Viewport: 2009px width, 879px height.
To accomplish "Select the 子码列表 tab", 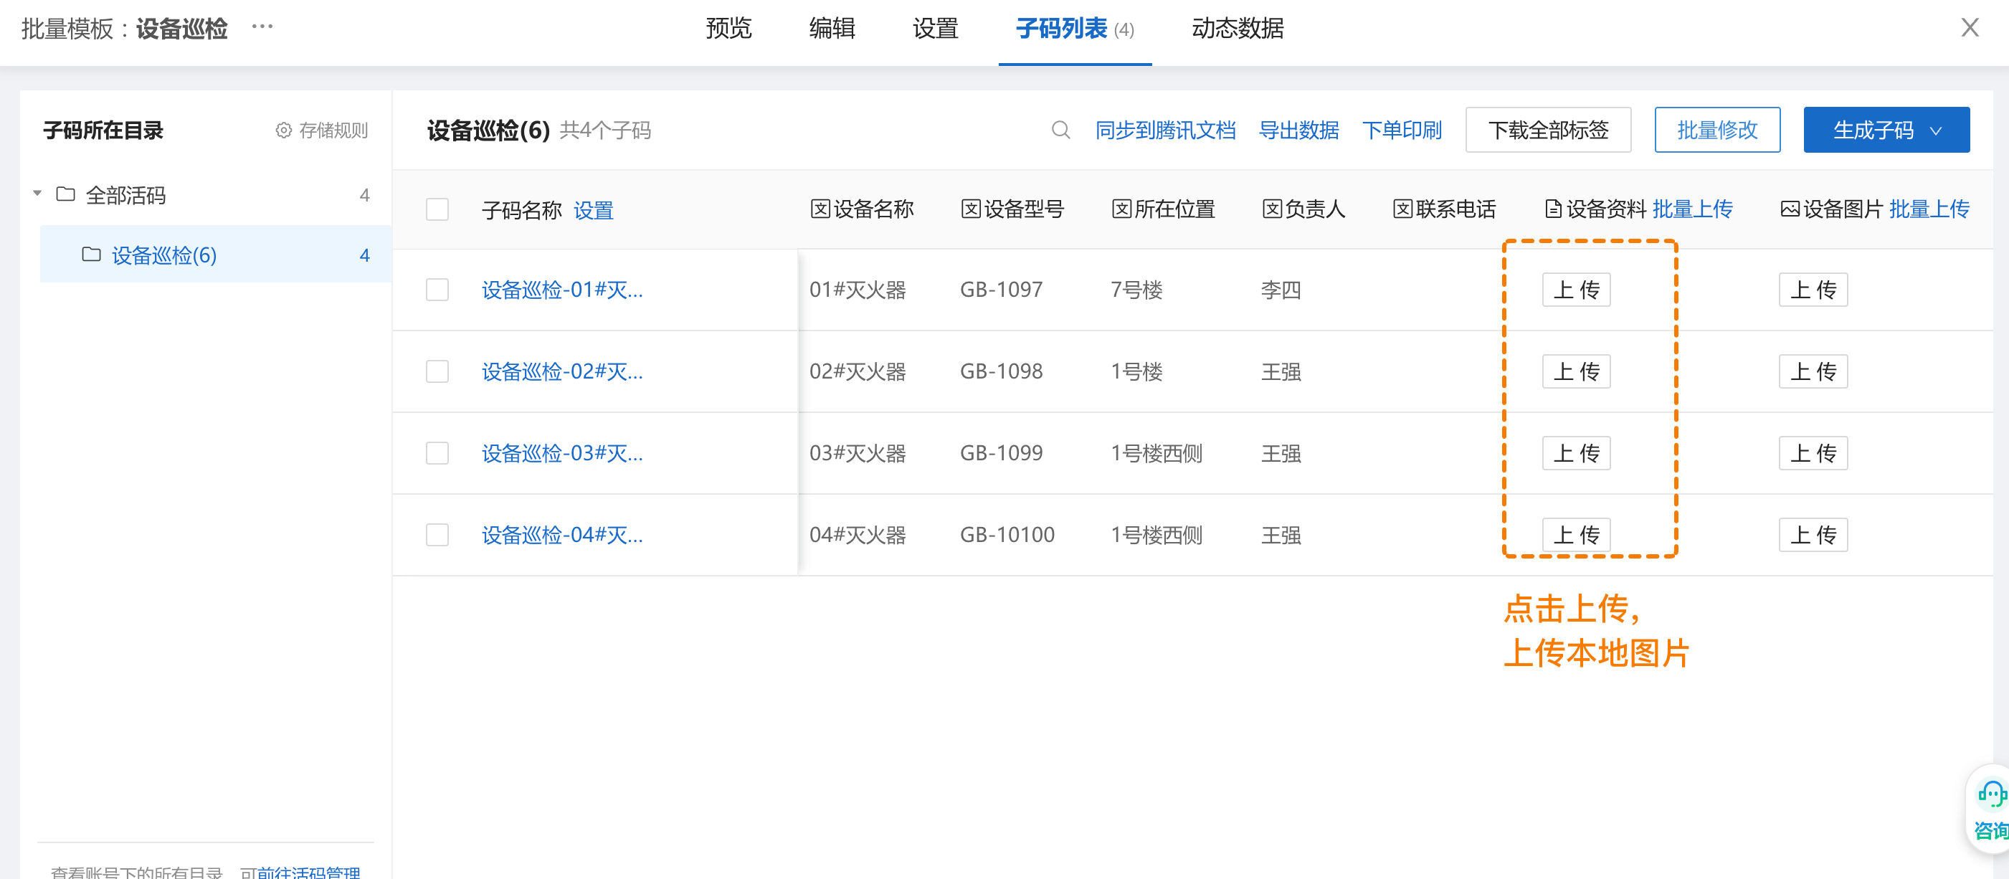I will tap(1075, 29).
